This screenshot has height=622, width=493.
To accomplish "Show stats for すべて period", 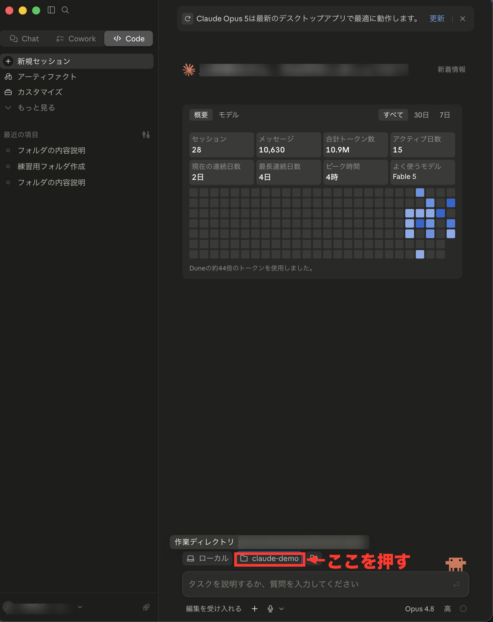I will [x=393, y=115].
